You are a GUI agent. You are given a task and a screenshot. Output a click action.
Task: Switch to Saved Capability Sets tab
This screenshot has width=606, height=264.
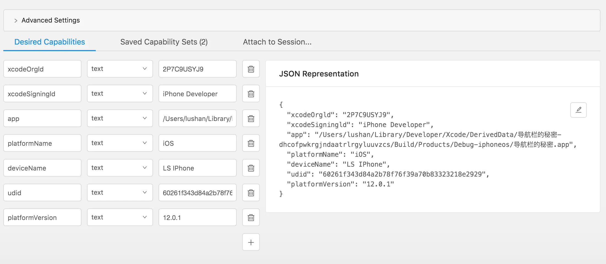tap(164, 42)
